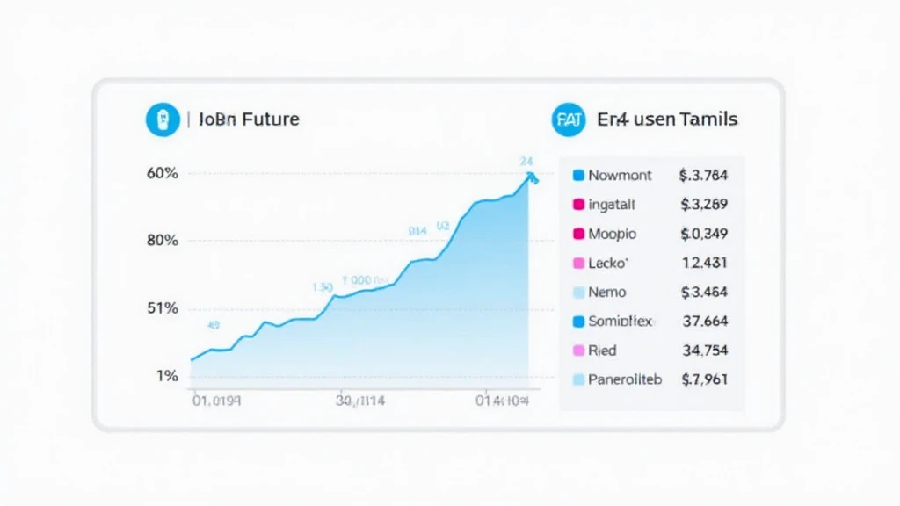Click the chart peak marker labeled 24
Image resolution: width=900 pixels, height=506 pixels.
pos(532,177)
